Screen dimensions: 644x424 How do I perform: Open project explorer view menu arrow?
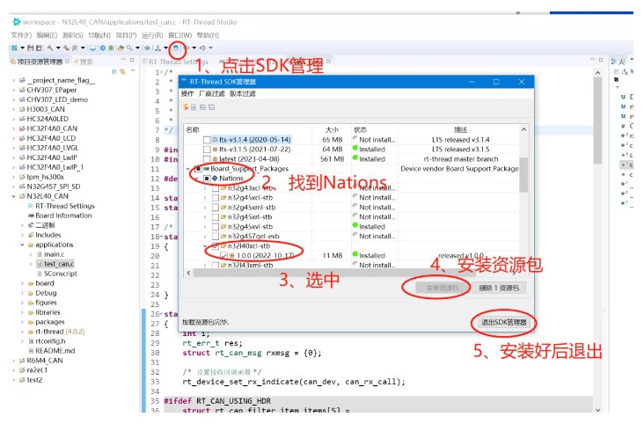click(x=133, y=71)
